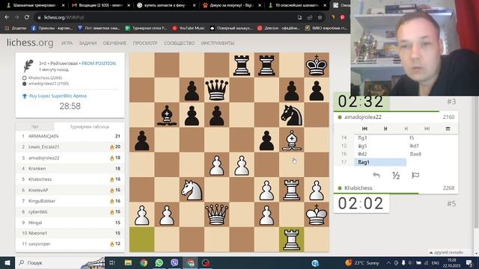Select move 16 Rae8 in move list
479x269 pixels.
(432, 154)
